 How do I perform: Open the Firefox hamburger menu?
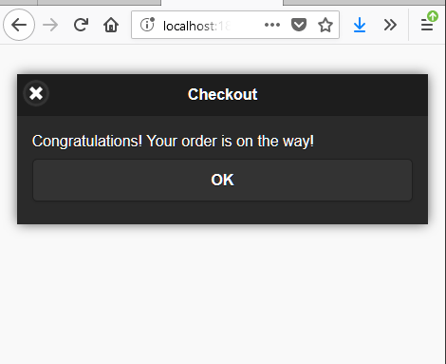click(427, 25)
